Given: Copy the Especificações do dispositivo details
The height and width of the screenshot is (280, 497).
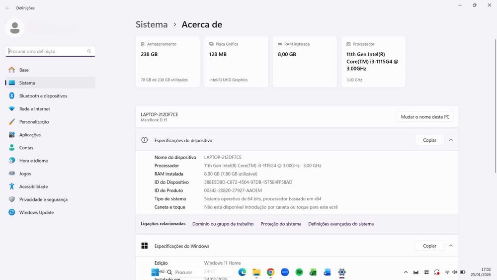Looking at the screenshot, I should 429,140.
